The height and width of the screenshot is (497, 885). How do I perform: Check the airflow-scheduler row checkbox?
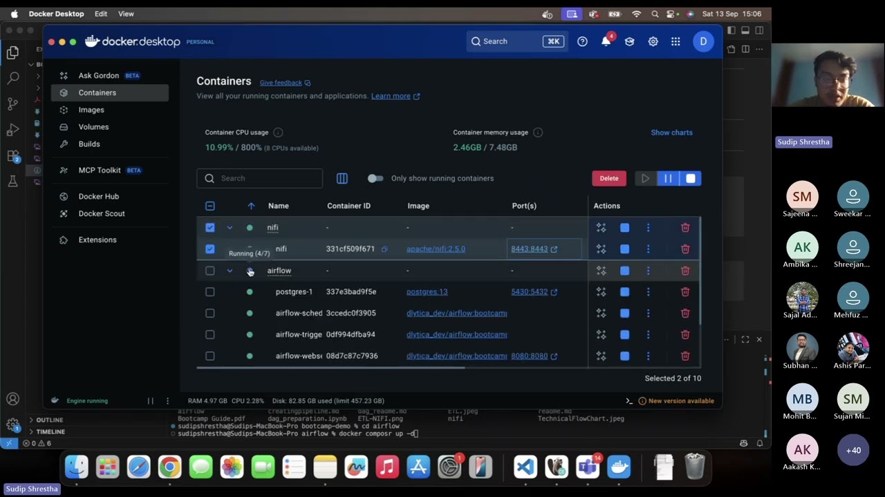tap(210, 313)
